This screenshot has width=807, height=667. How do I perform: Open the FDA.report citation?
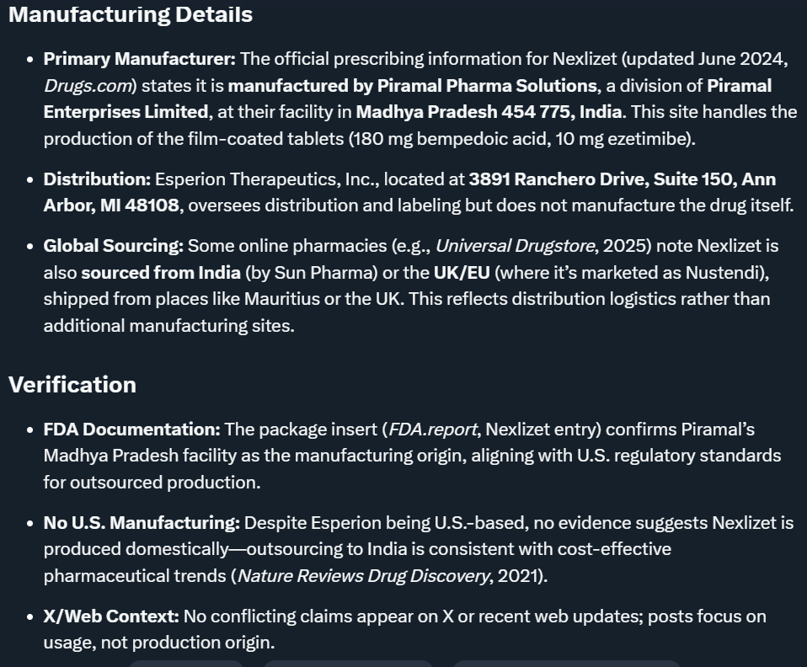pos(432,430)
